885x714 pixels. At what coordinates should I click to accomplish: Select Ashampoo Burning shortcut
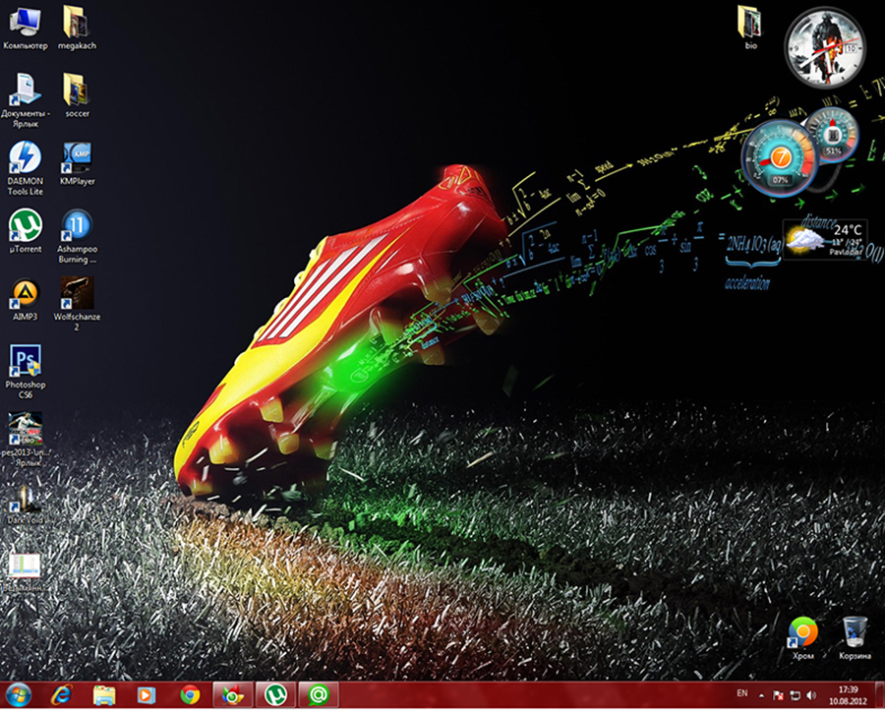coord(77,236)
